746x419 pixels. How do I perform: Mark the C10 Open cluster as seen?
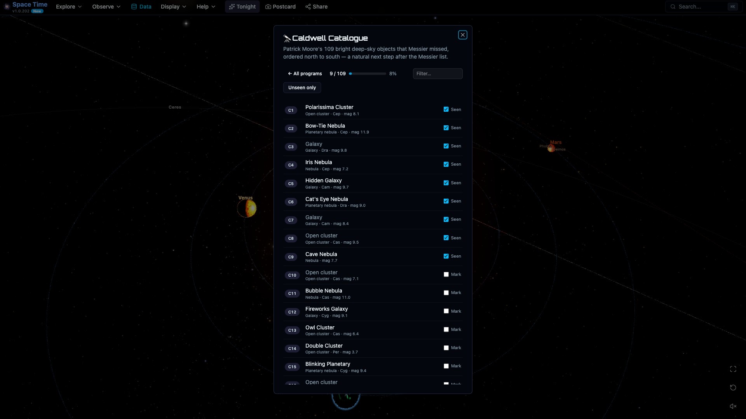(446, 274)
